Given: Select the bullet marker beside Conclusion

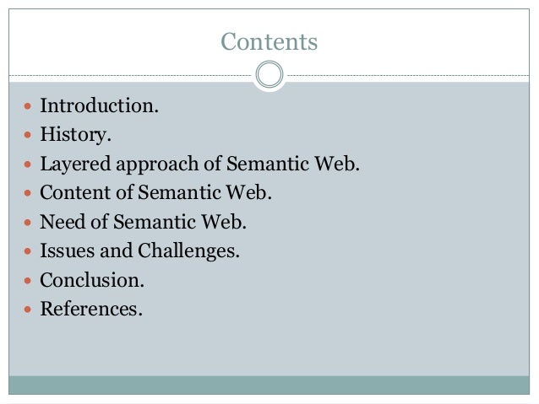Looking at the screenshot, I should (x=27, y=281).
